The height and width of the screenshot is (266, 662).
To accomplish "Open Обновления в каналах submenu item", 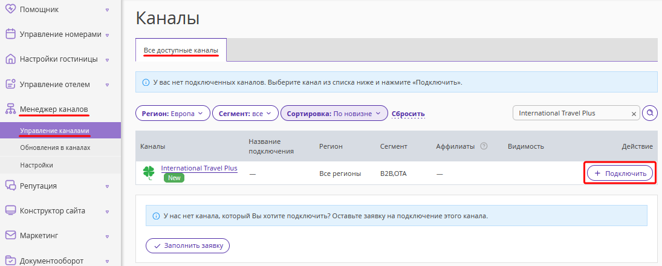I will 55,148.
